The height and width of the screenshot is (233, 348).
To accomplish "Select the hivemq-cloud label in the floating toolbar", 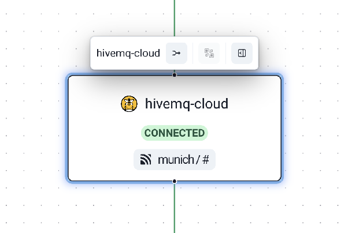I will (x=128, y=53).
